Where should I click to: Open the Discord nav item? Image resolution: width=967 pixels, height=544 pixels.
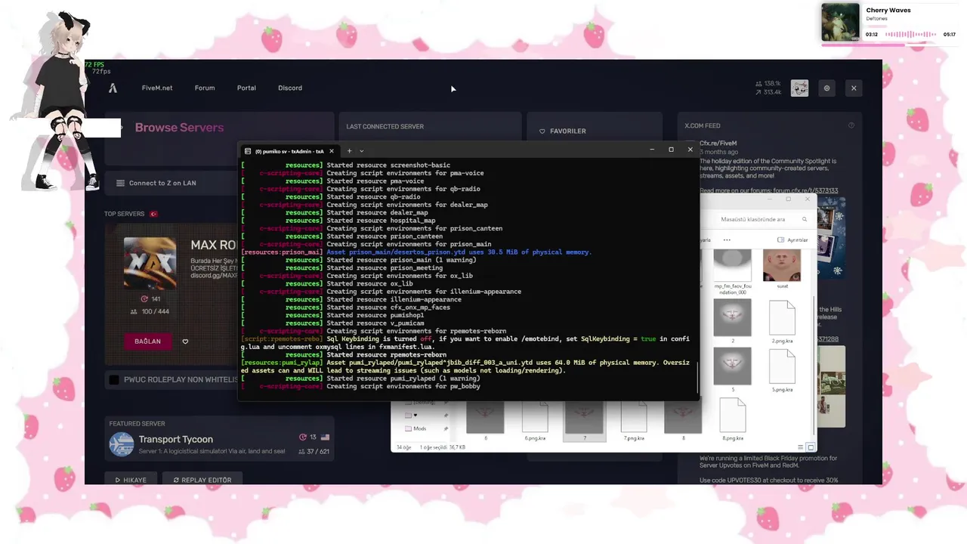(x=290, y=88)
